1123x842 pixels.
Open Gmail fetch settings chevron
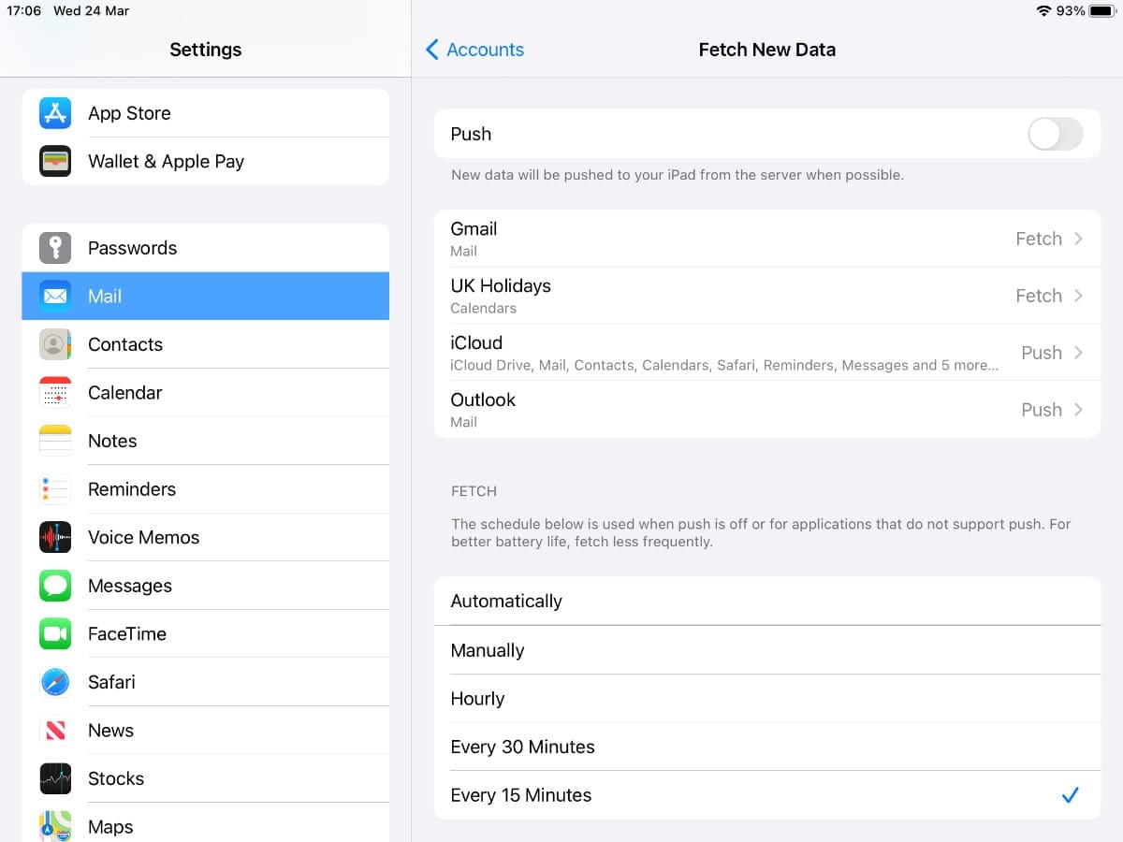point(1078,239)
